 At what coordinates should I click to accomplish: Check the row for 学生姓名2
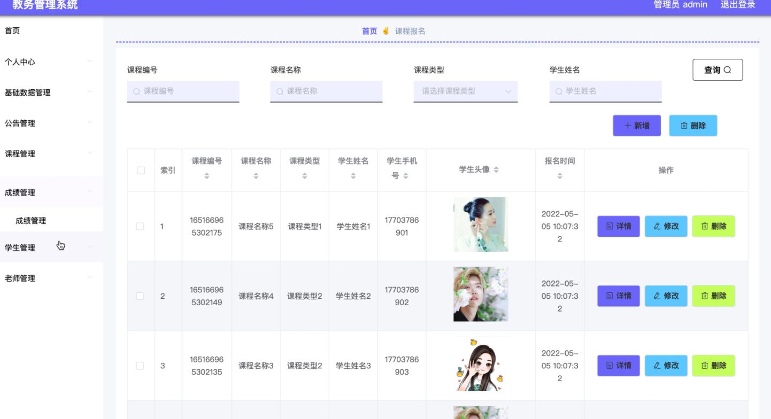coord(140,296)
